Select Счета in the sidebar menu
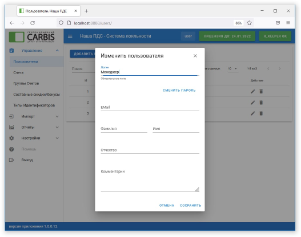The width and height of the screenshot is (301, 237). [18, 72]
